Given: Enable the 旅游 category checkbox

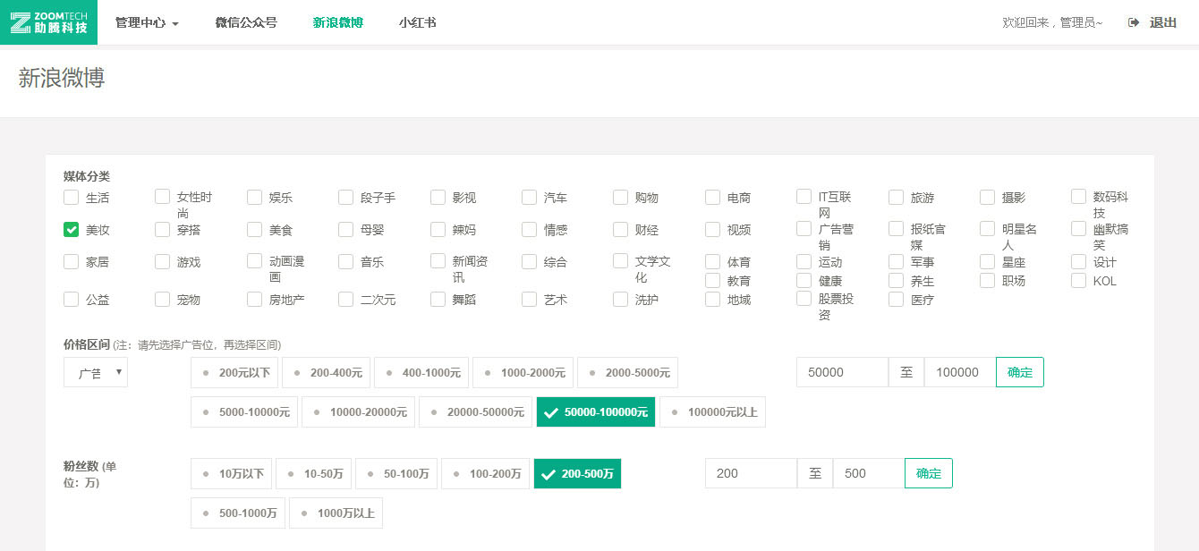Looking at the screenshot, I should (x=896, y=197).
